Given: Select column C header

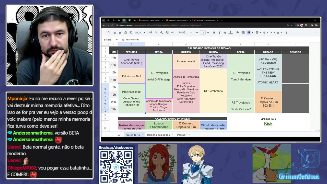Looking at the screenshot, I should [159, 44].
